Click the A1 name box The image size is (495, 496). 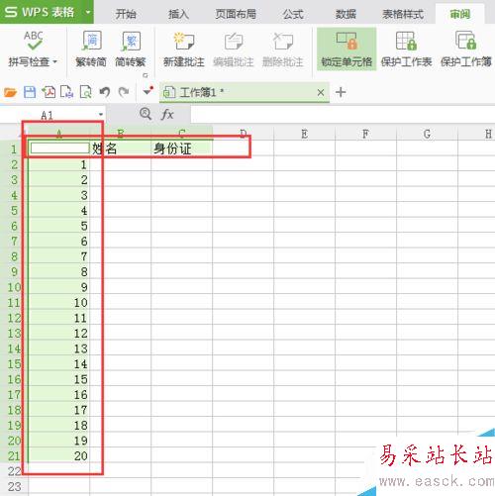(48, 115)
